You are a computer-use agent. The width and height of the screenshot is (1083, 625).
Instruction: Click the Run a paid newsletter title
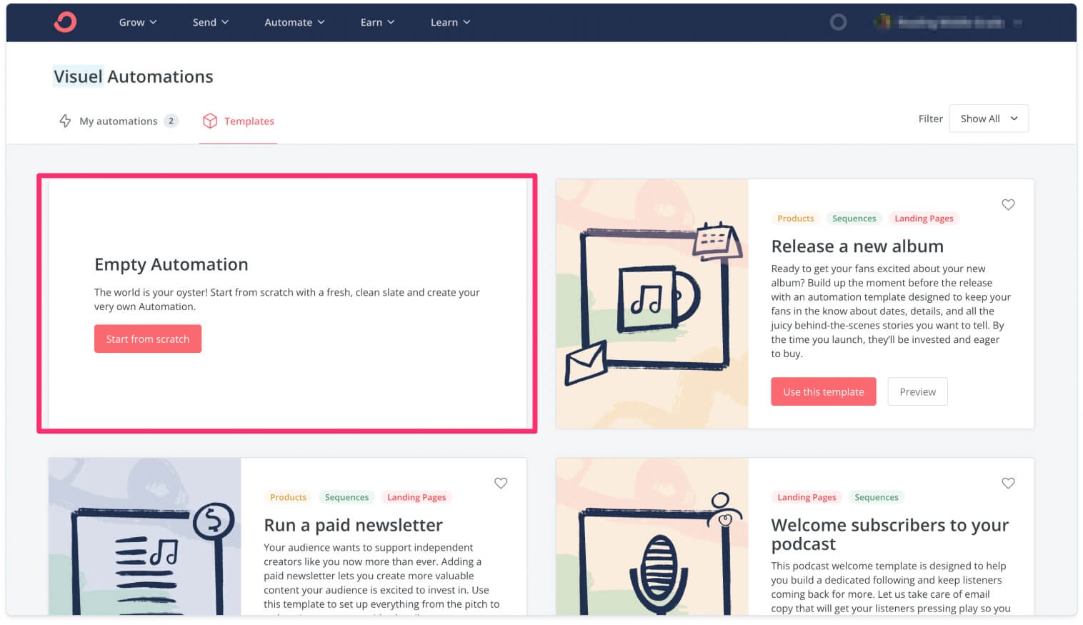pos(353,525)
